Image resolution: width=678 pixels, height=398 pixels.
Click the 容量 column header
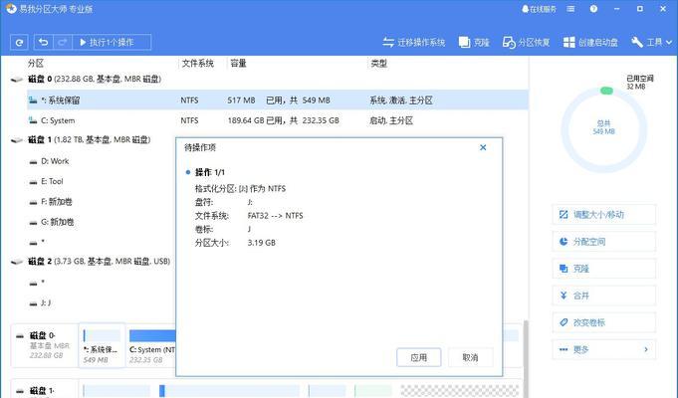[238, 64]
